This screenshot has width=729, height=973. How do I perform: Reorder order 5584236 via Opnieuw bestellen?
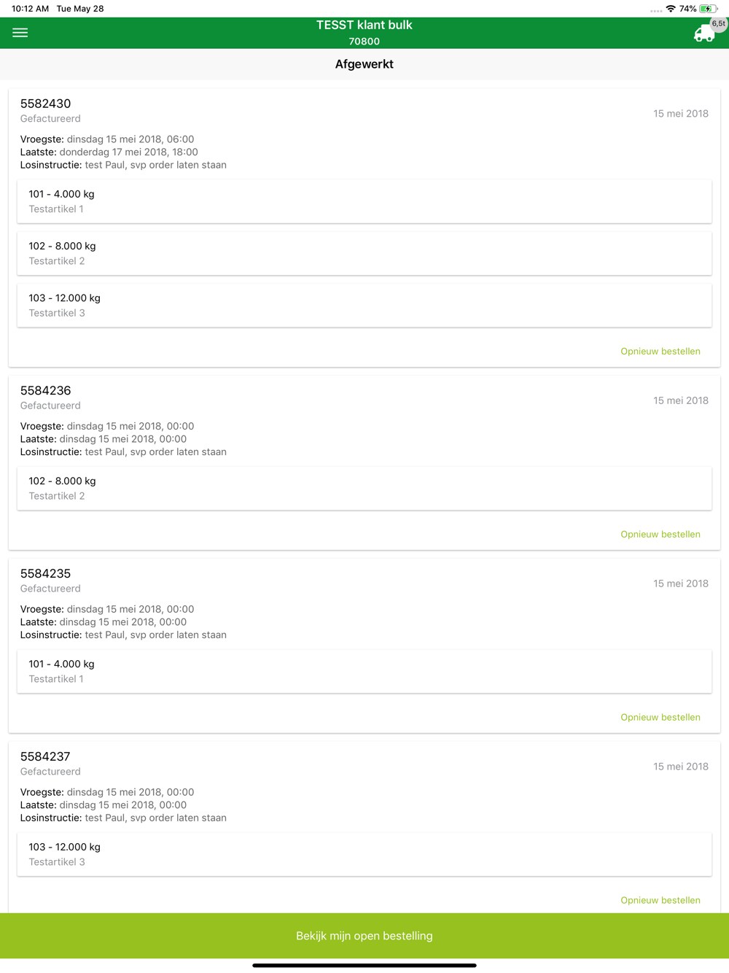click(660, 535)
